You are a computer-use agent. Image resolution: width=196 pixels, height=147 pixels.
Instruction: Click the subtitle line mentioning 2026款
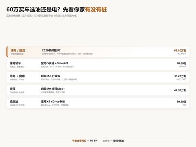point(42,16)
